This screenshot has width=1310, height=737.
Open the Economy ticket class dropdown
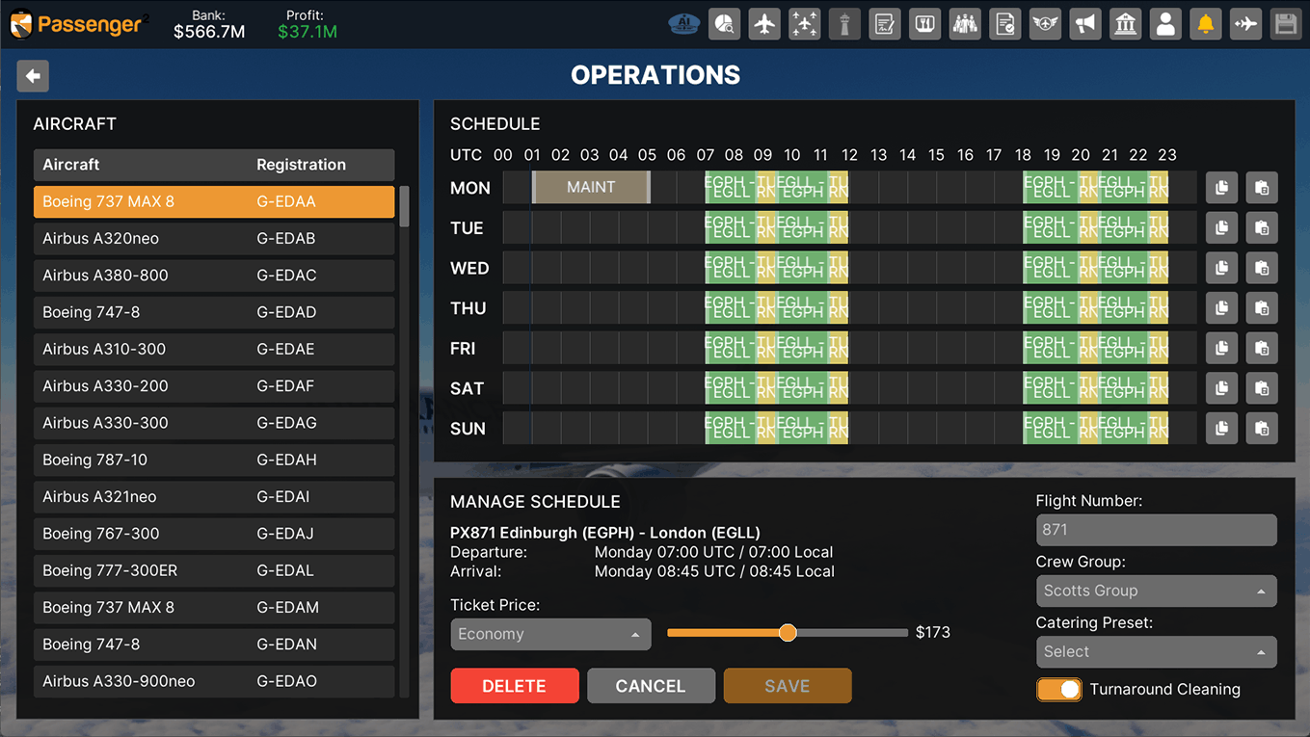point(550,634)
